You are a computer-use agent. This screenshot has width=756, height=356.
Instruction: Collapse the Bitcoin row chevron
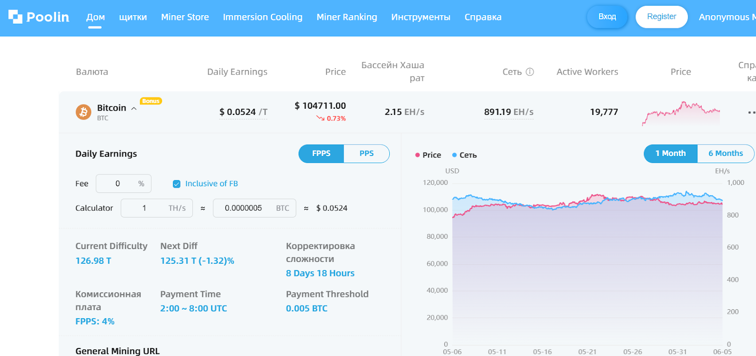[x=134, y=109]
